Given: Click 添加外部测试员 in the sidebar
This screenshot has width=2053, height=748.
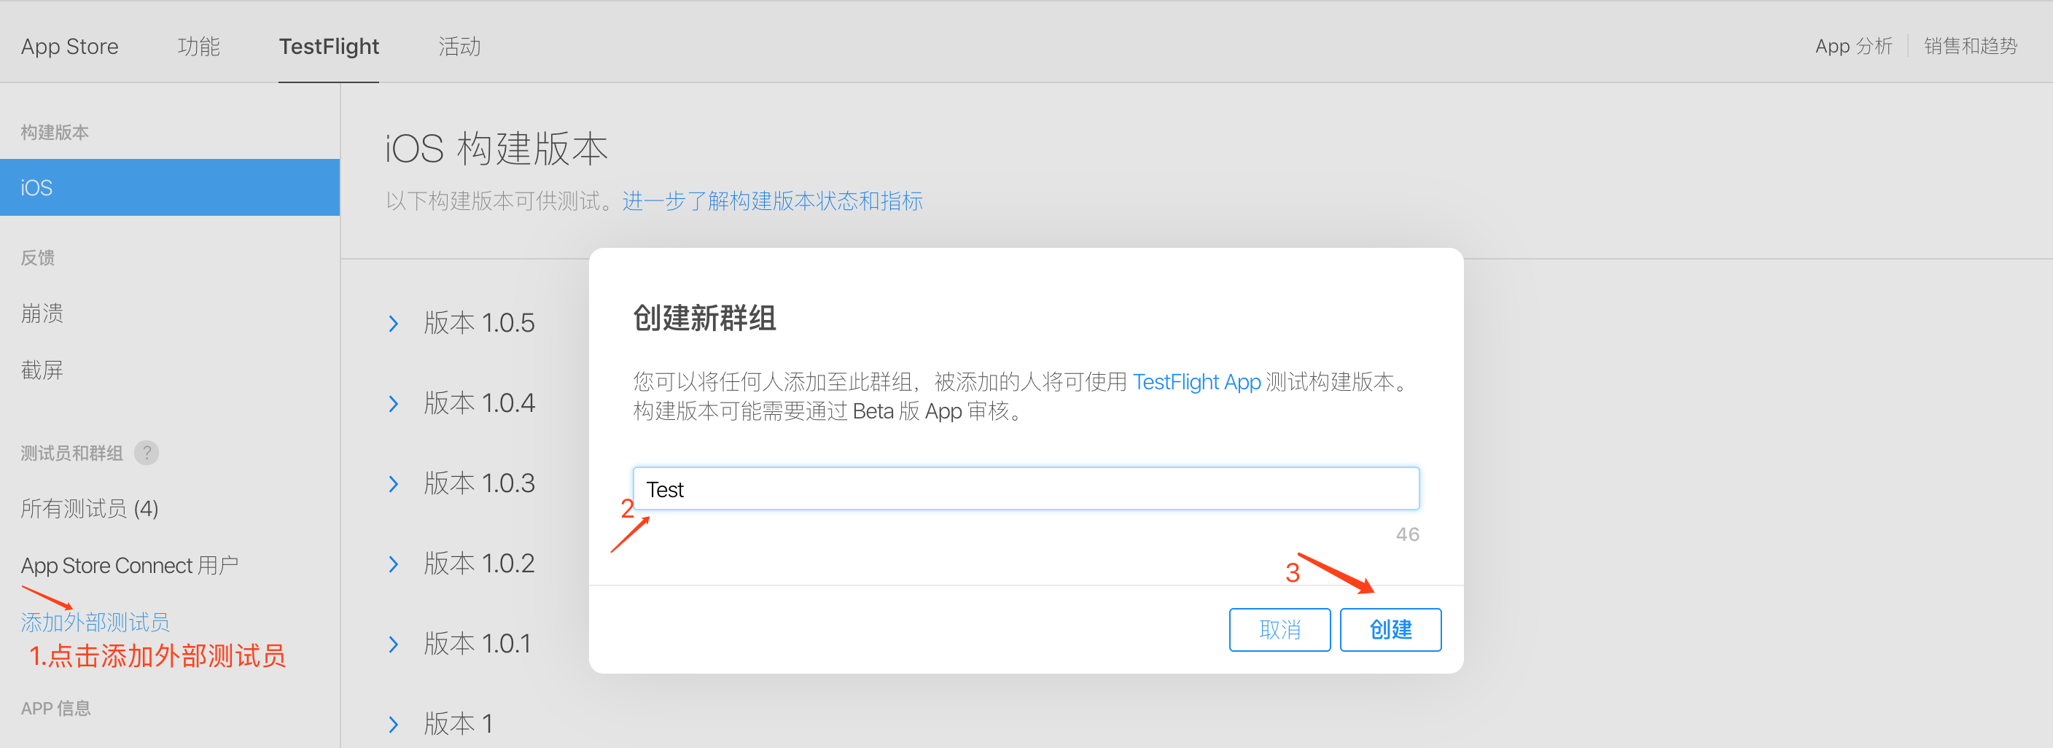Looking at the screenshot, I should click(95, 621).
